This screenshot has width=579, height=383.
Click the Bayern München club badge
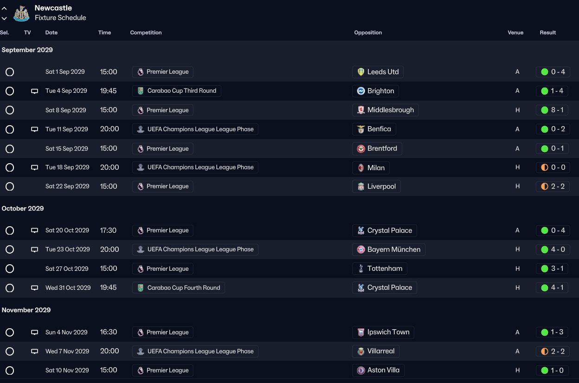pyautogui.click(x=361, y=249)
